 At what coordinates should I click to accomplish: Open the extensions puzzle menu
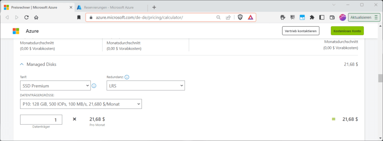(x=312, y=17)
